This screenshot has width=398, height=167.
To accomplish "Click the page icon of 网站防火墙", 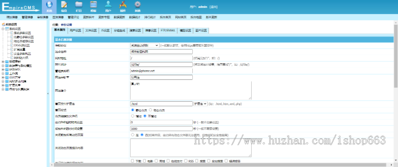I will coord(11,58).
